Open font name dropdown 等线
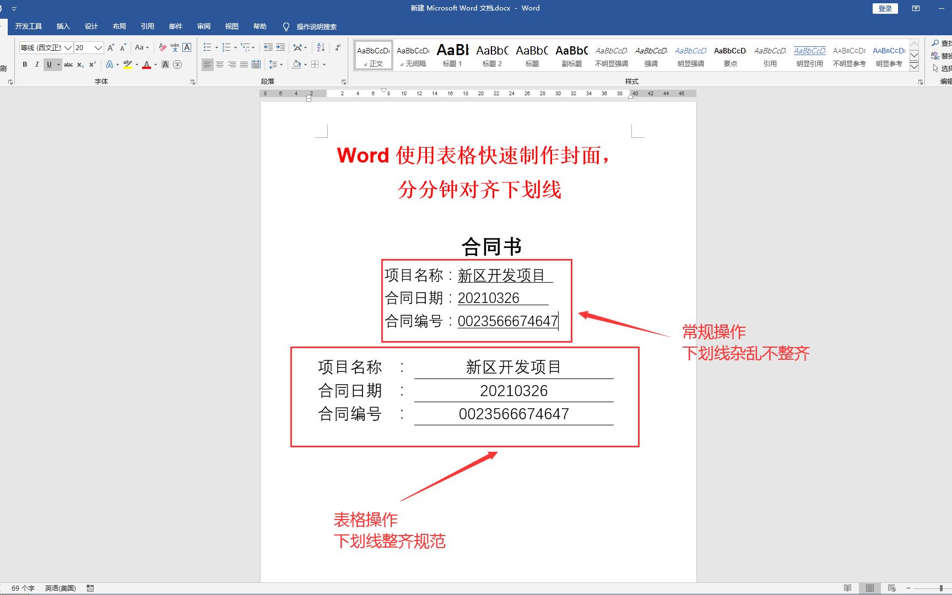This screenshot has width=952, height=595. point(68,48)
